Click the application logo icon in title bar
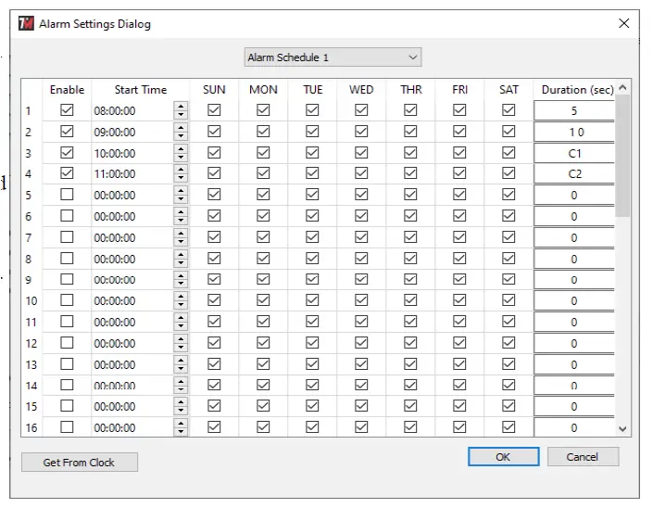Image resolution: width=653 pixels, height=508 pixels. pyautogui.click(x=26, y=23)
